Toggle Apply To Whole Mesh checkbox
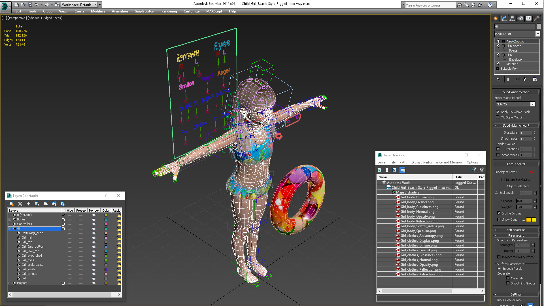544x306 pixels. [498, 112]
